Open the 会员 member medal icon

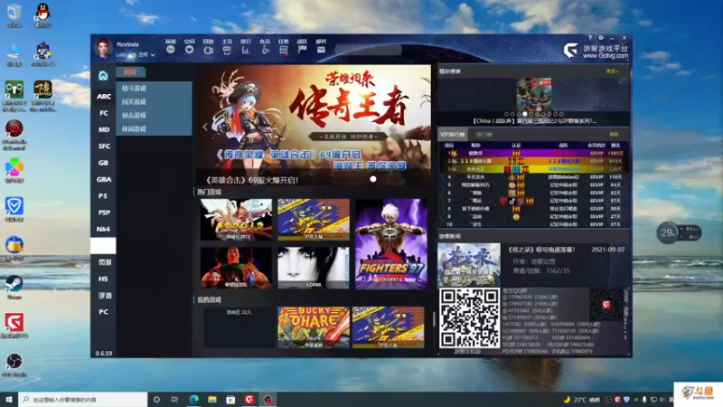265,50
